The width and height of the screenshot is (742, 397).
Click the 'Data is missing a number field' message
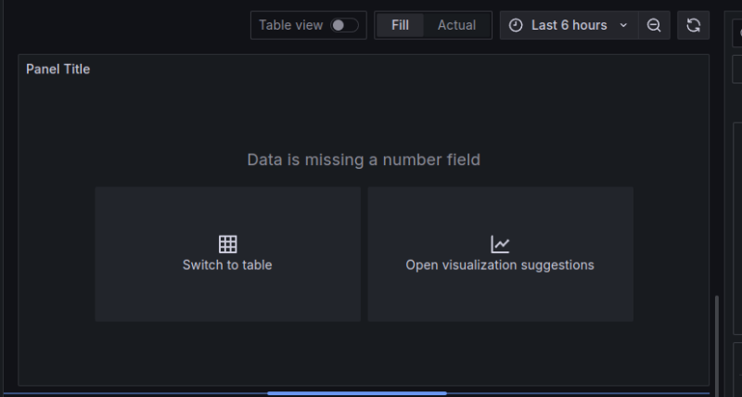pyautogui.click(x=364, y=160)
